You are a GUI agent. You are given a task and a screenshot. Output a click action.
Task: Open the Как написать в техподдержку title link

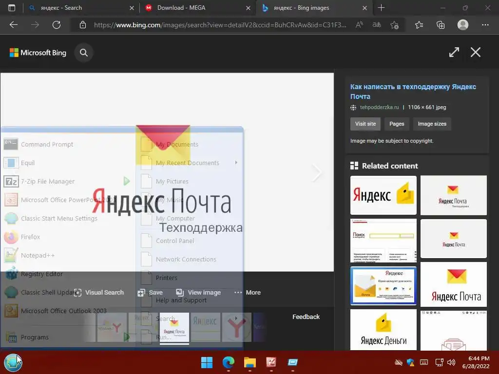coord(413,92)
